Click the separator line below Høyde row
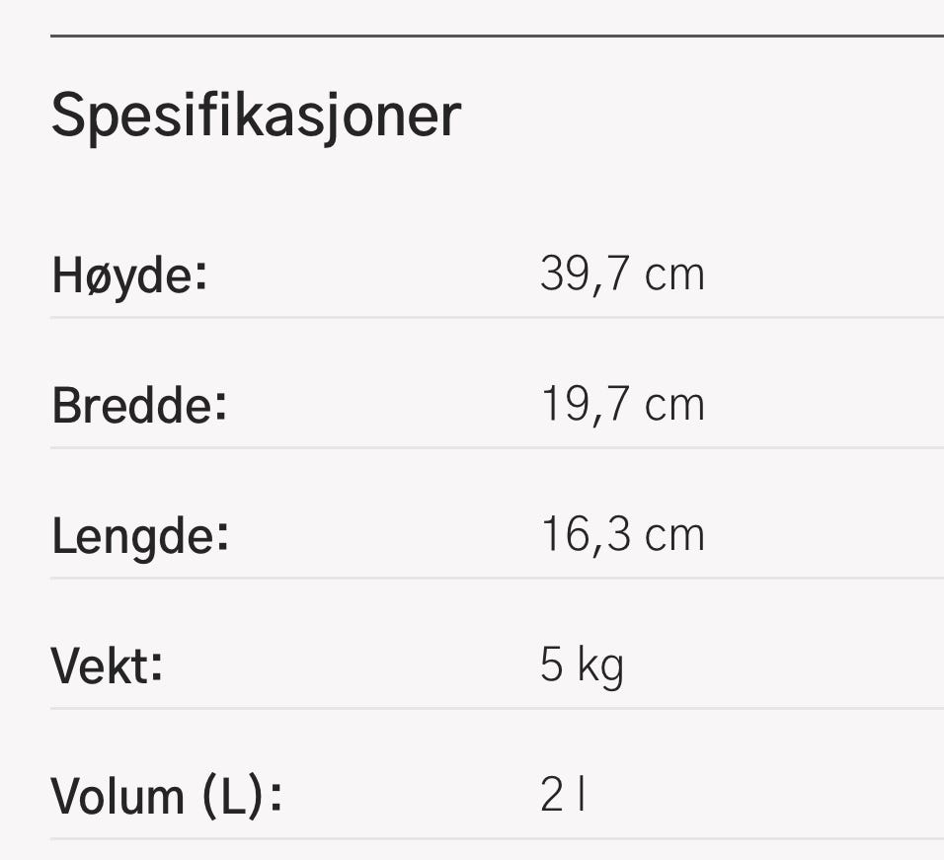Screen dimensions: 944x860 (x=498, y=317)
